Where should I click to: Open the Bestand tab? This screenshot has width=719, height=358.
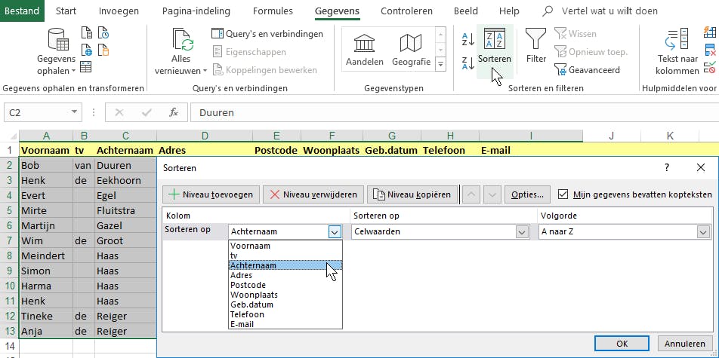pos(21,11)
